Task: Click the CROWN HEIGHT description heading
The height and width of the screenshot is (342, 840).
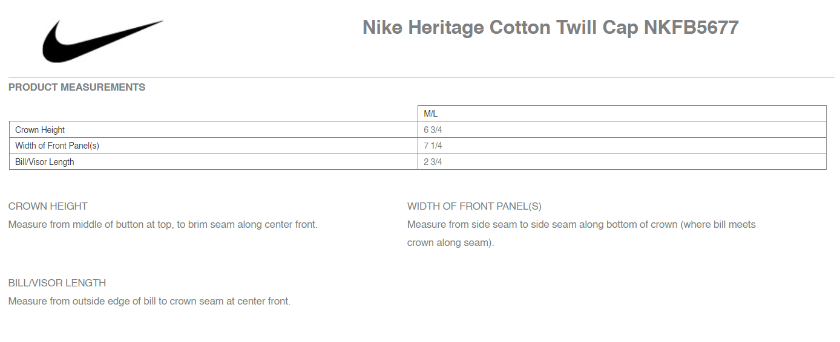Action: pyautogui.click(x=48, y=207)
